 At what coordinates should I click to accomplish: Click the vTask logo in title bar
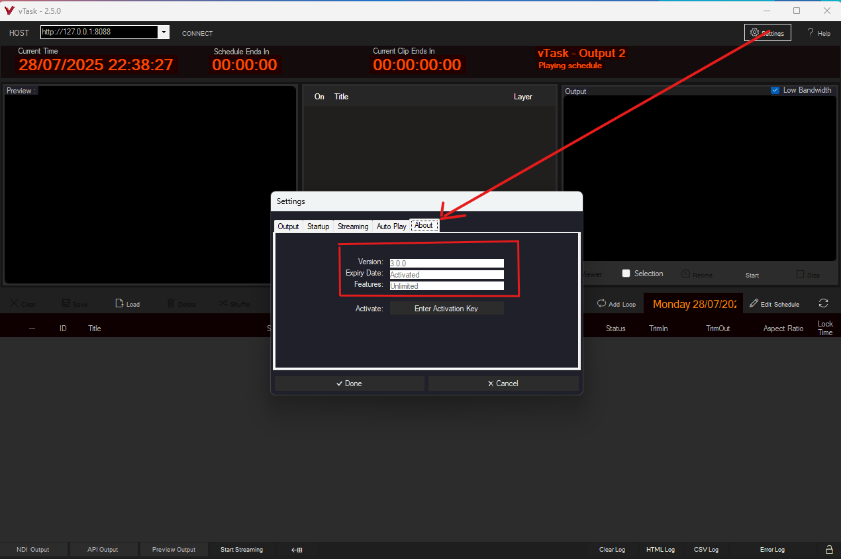tap(9, 11)
